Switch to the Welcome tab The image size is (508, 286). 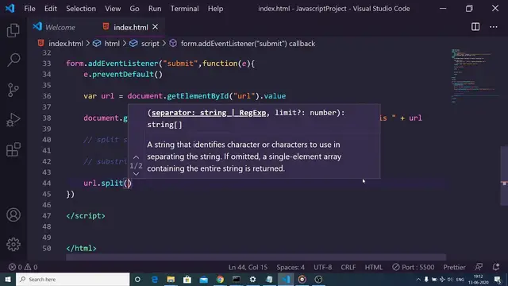coord(60,27)
